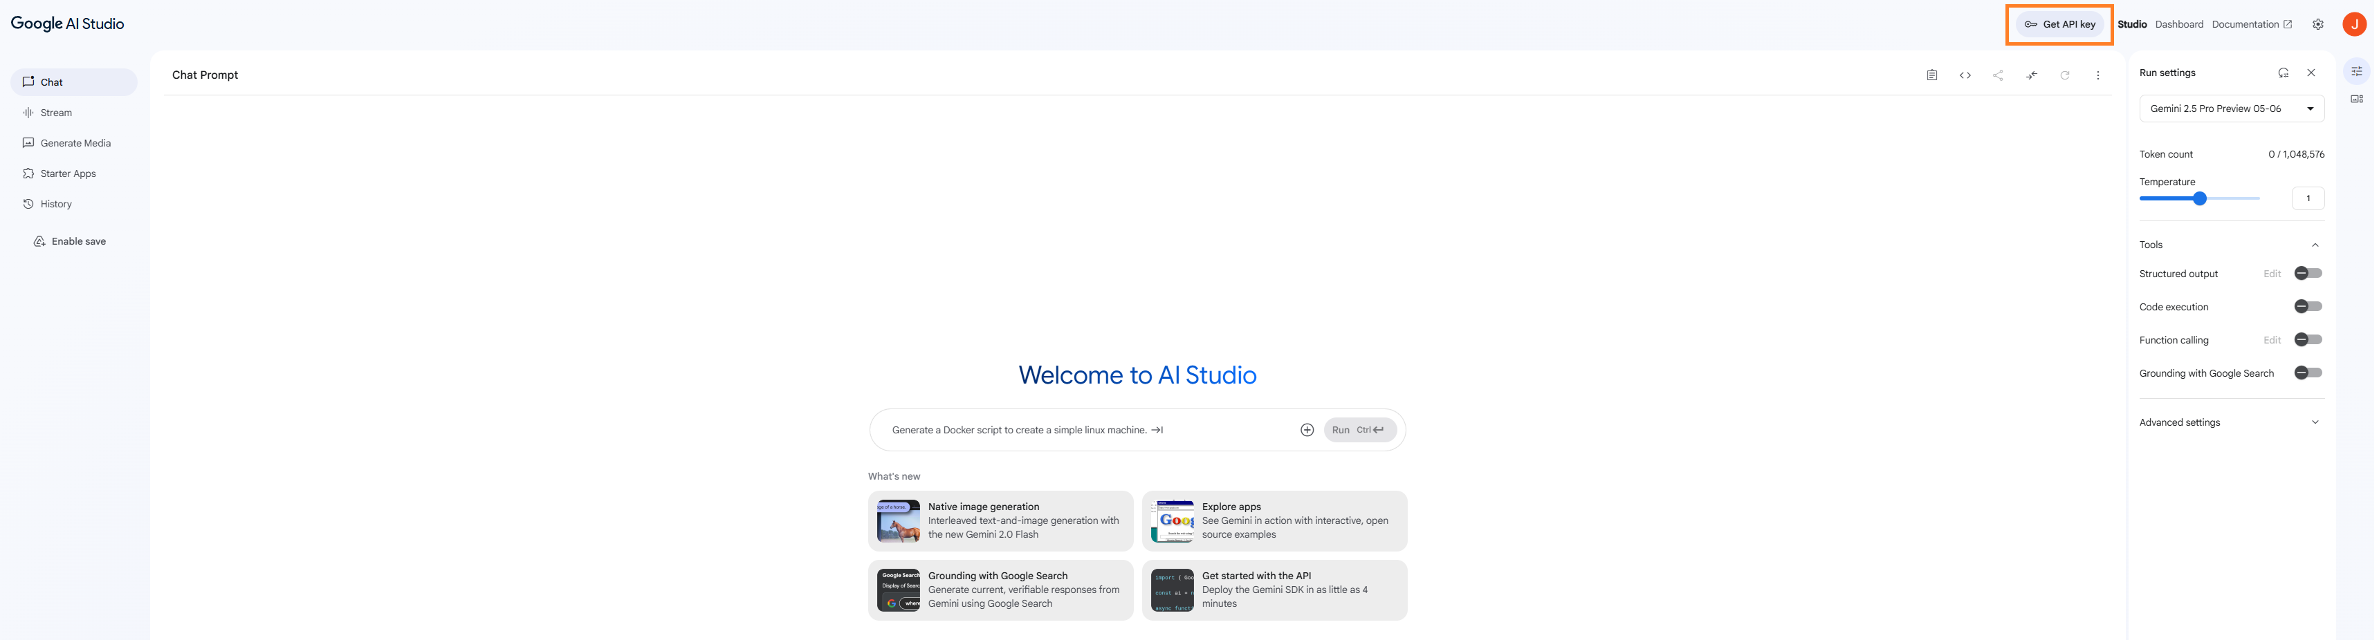This screenshot has width=2379, height=640.
Task: Click Enable save in sidebar
Action: click(x=70, y=242)
